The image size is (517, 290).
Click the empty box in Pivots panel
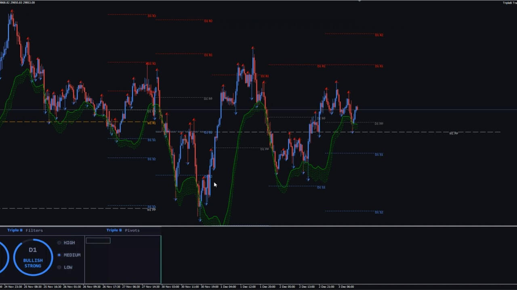point(98,240)
